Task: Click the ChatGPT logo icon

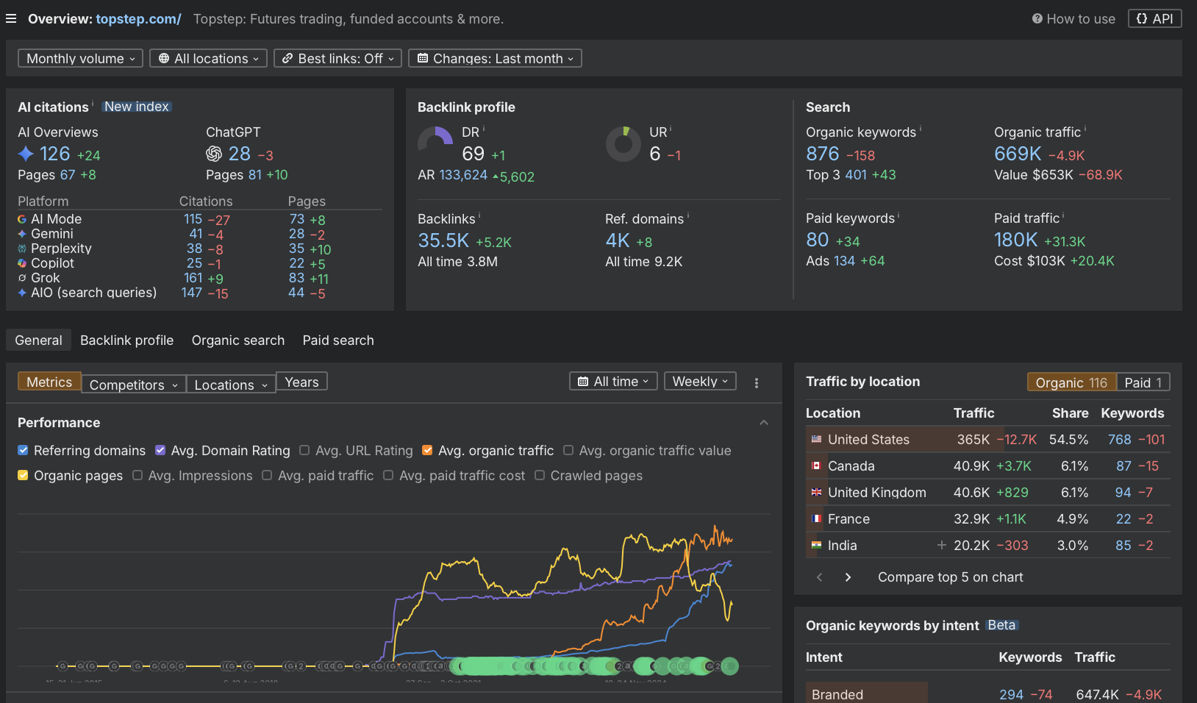Action: 214,154
